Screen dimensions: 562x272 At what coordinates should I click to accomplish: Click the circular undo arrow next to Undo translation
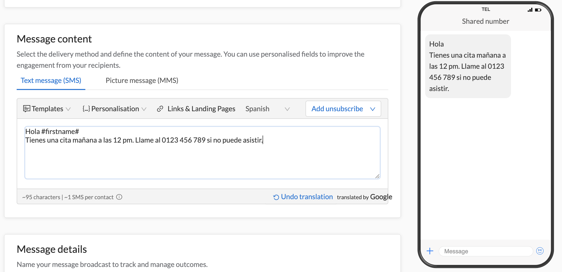click(276, 197)
